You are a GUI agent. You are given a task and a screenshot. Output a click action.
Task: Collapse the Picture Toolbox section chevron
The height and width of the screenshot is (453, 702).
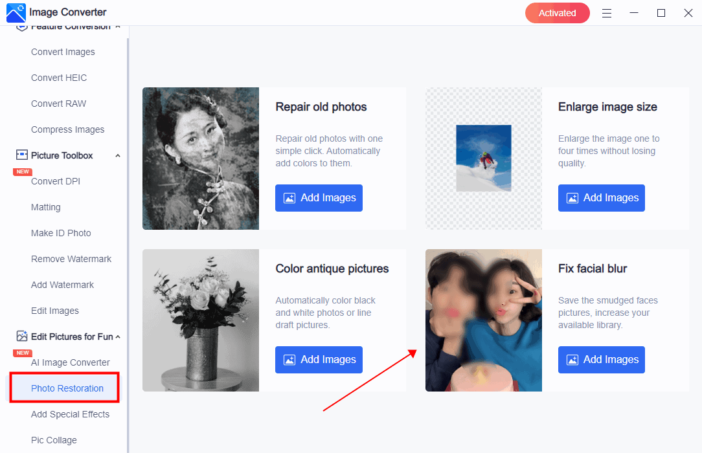118,156
